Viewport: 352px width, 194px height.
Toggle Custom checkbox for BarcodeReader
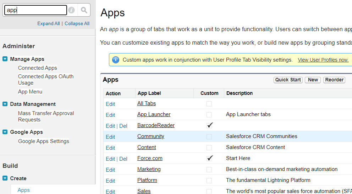coord(209,125)
